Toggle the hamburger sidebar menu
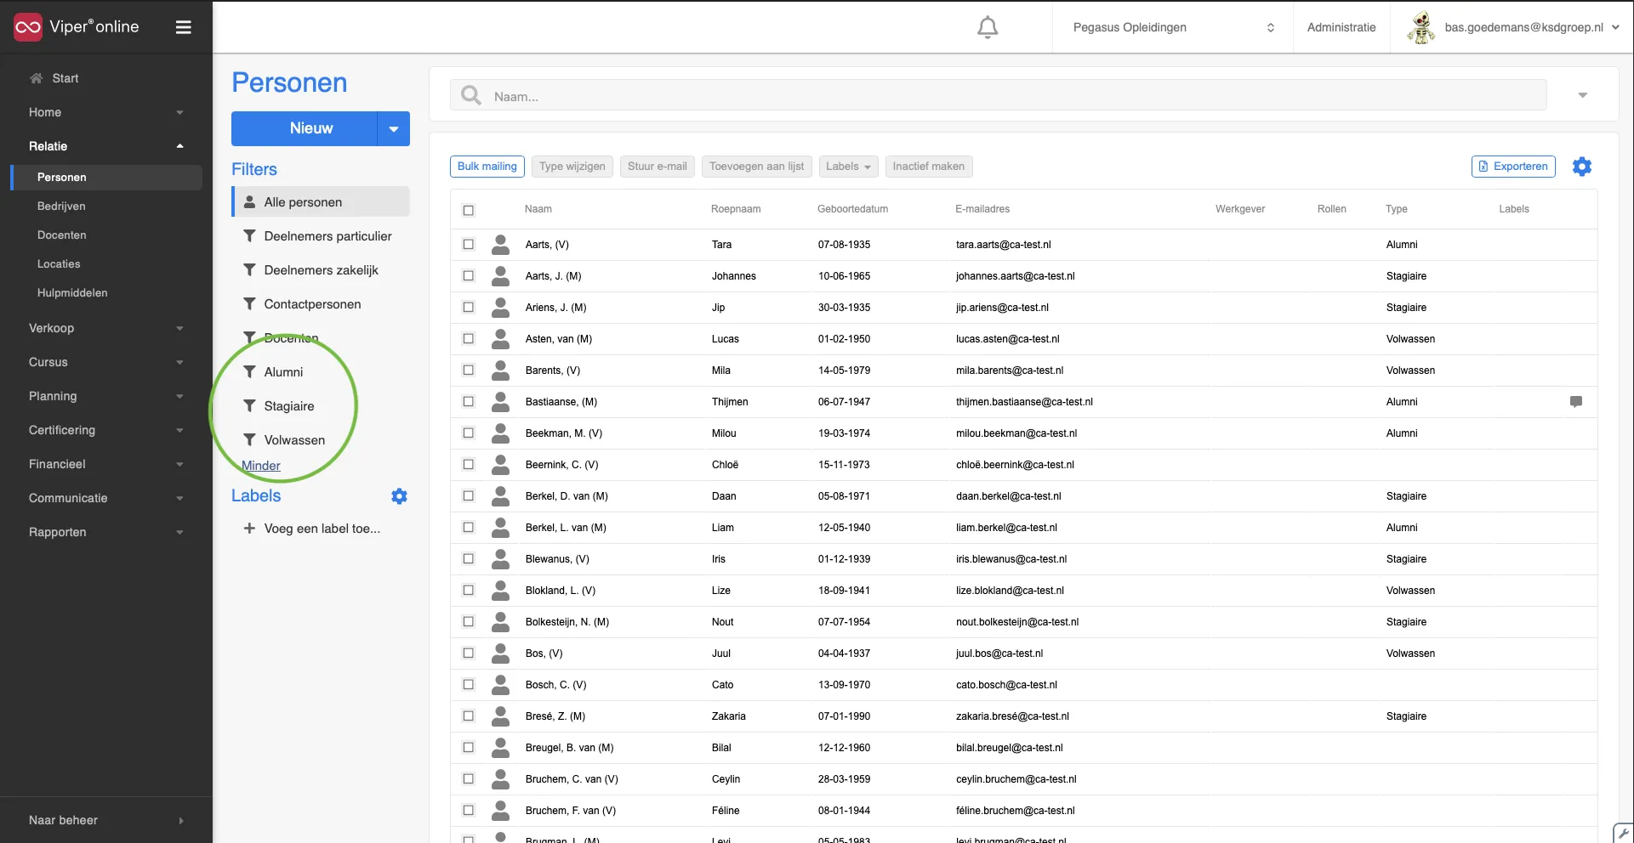 pos(183,27)
